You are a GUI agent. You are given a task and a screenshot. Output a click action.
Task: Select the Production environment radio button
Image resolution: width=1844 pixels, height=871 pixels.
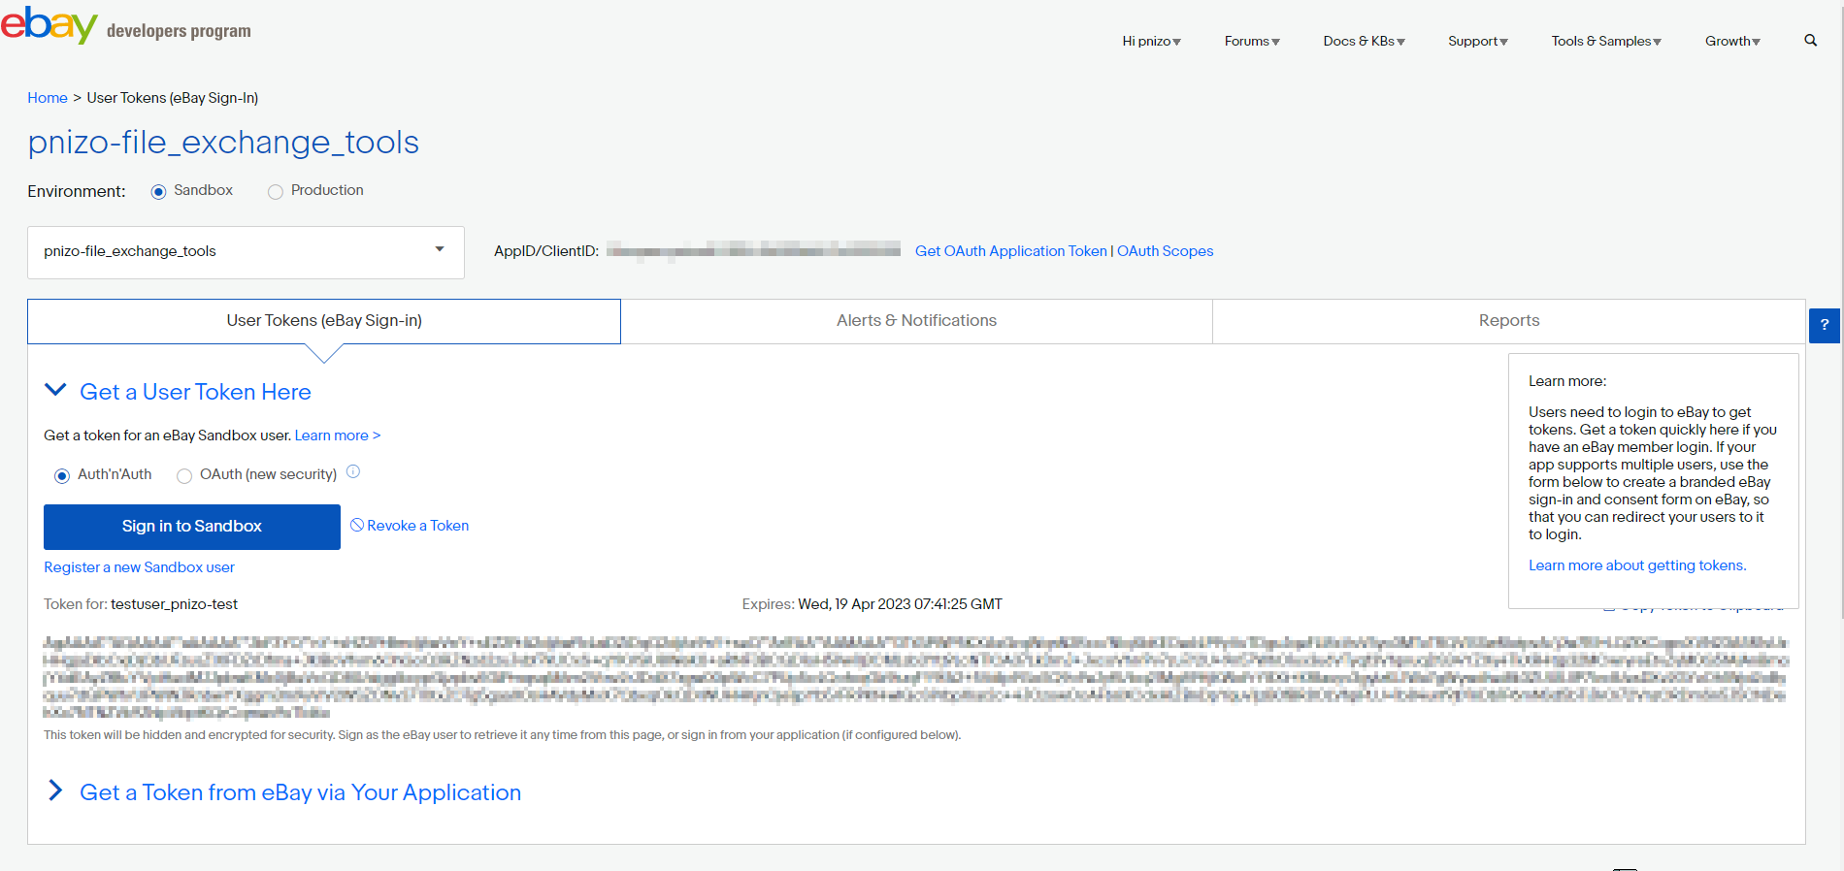click(x=276, y=192)
